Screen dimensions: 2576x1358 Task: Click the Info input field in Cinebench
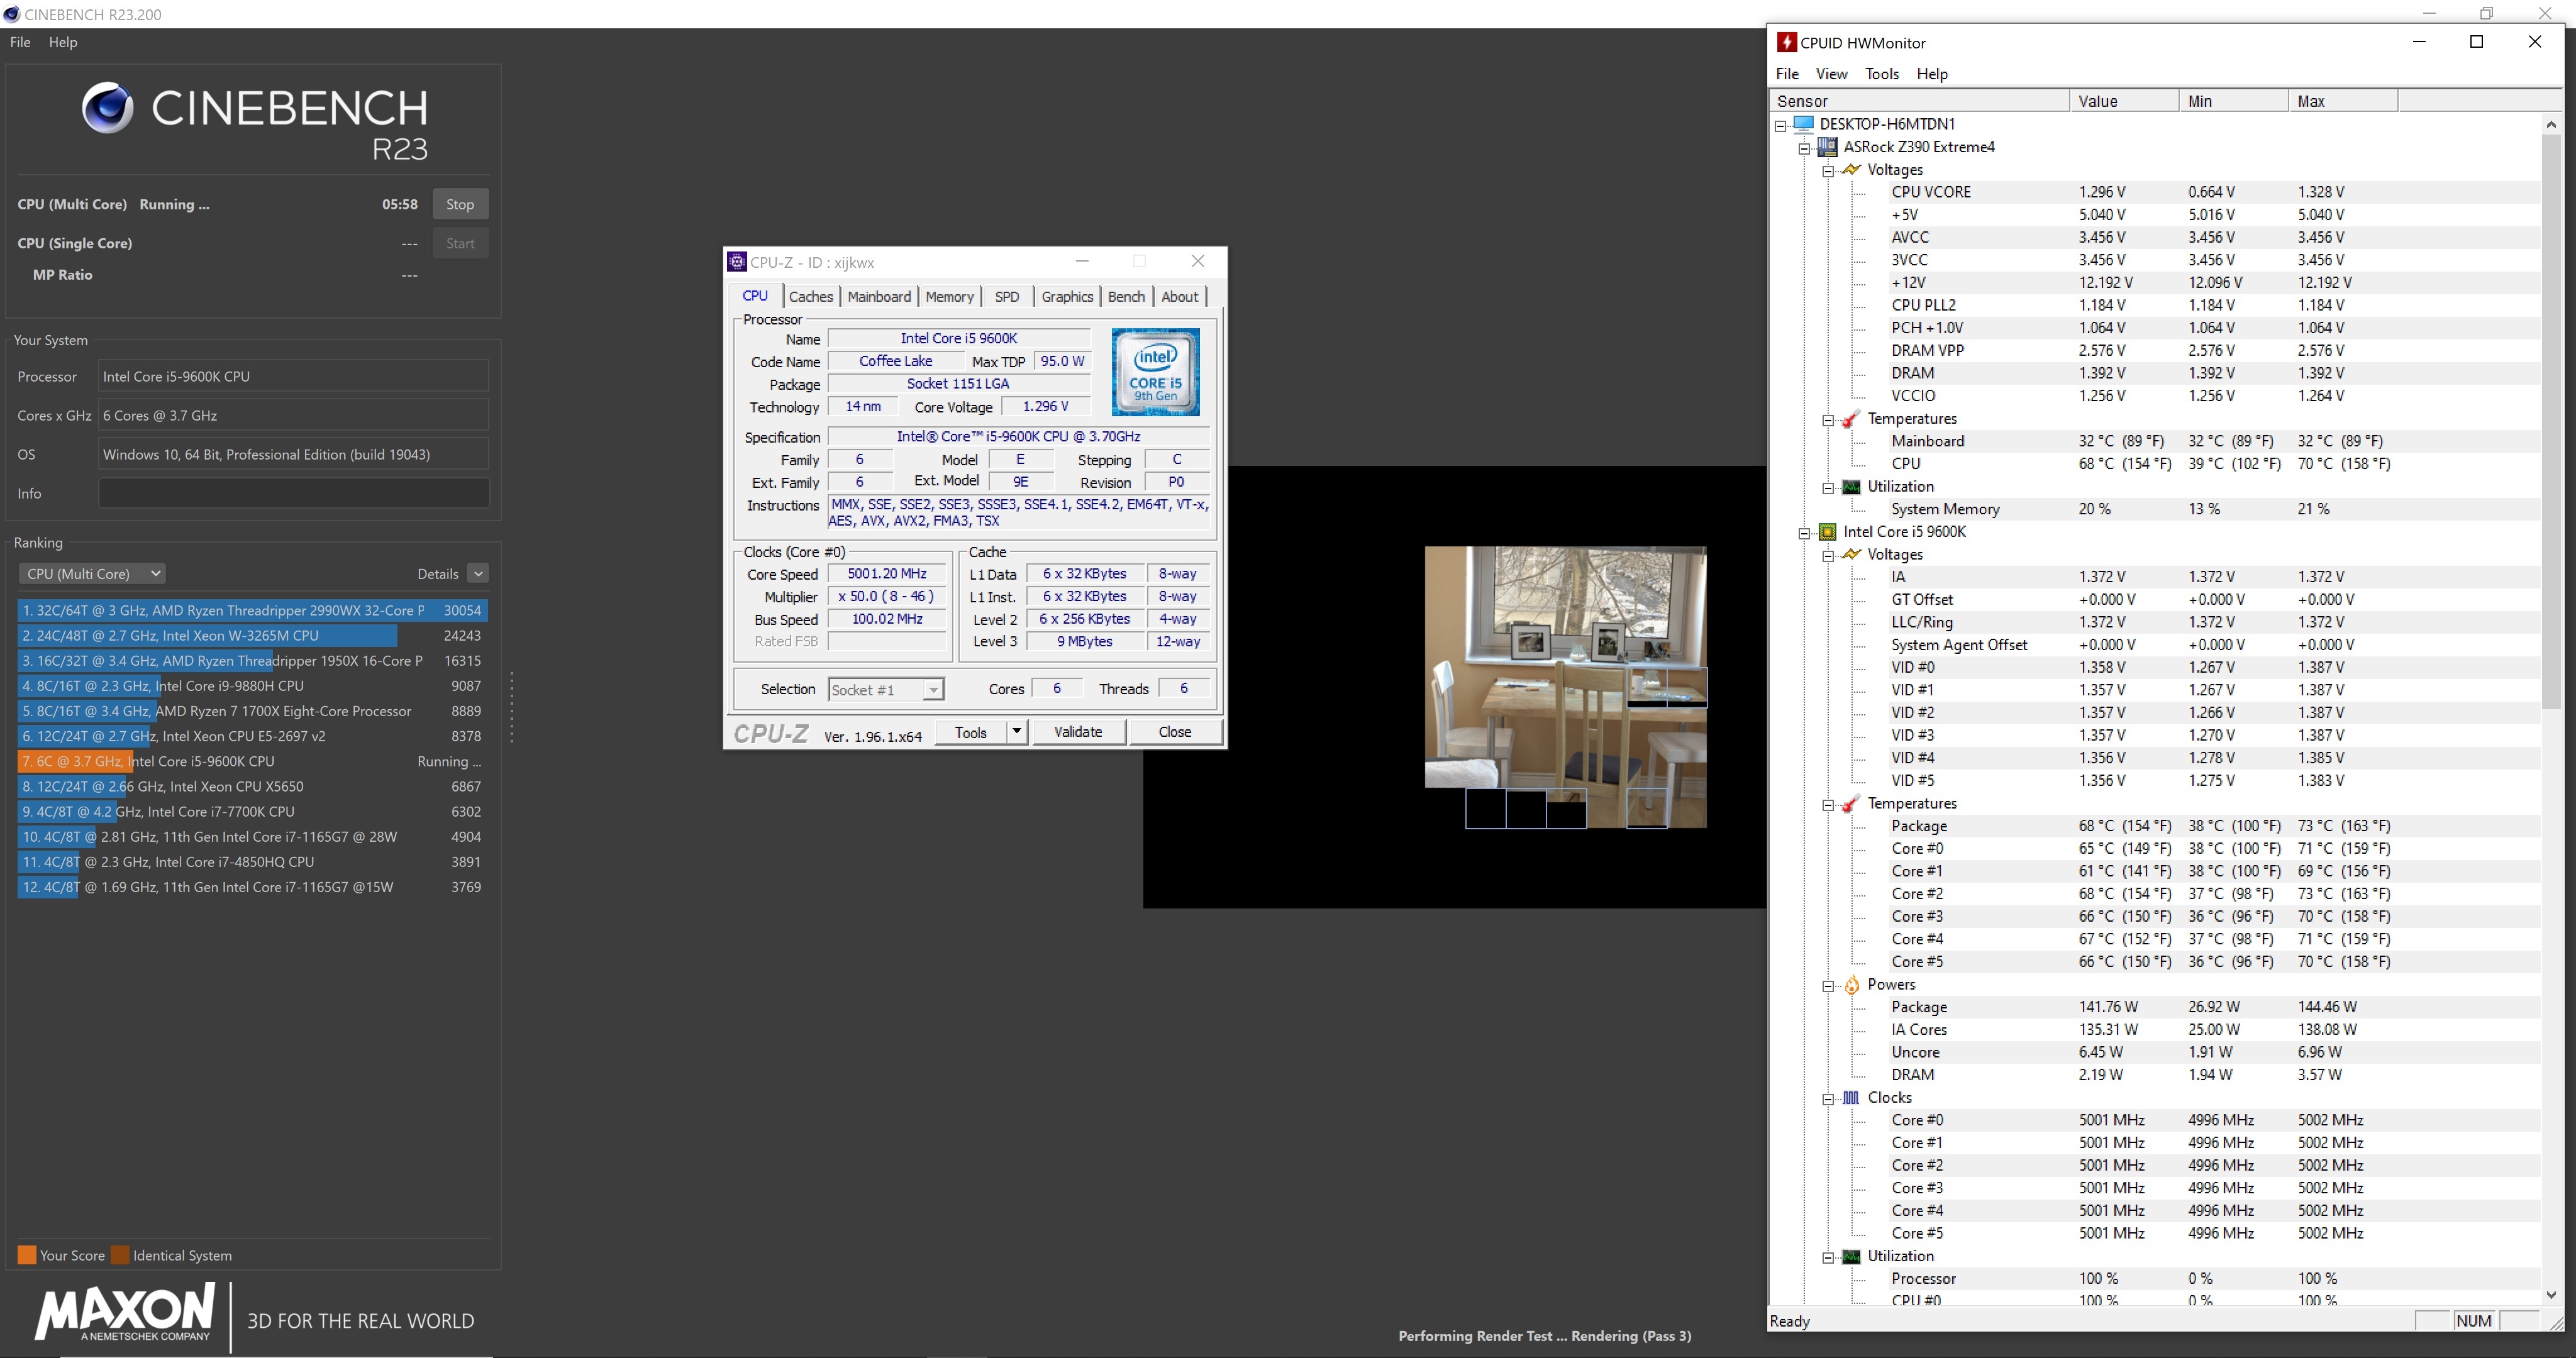coord(293,494)
